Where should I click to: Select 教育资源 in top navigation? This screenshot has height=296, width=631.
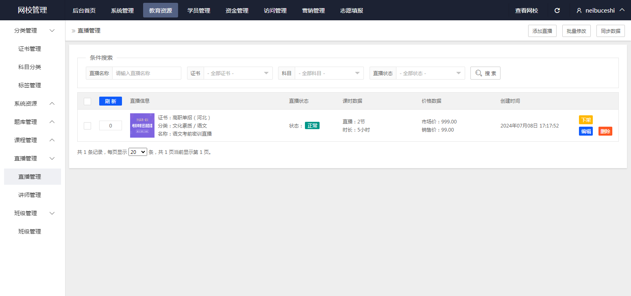[x=161, y=11]
